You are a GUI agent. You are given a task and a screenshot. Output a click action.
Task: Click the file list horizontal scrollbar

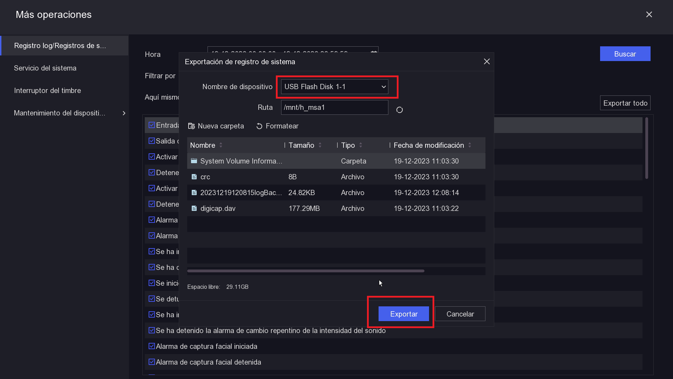306,271
